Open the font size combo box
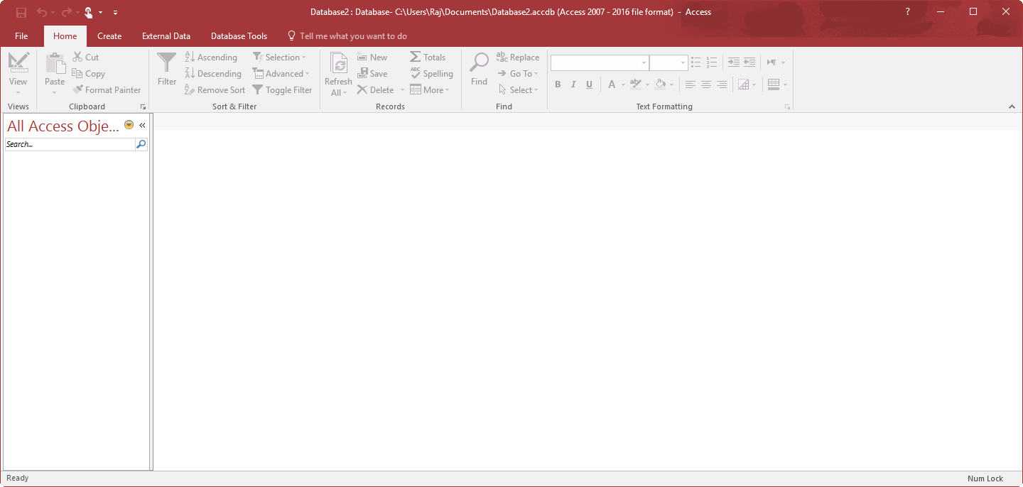The width and height of the screenshot is (1023, 487). click(669, 62)
